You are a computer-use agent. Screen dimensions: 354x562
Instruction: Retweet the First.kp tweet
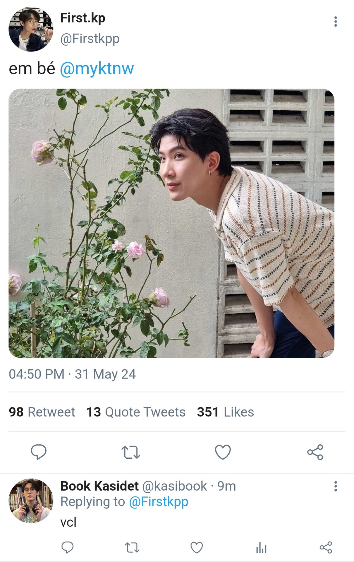click(x=131, y=452)
